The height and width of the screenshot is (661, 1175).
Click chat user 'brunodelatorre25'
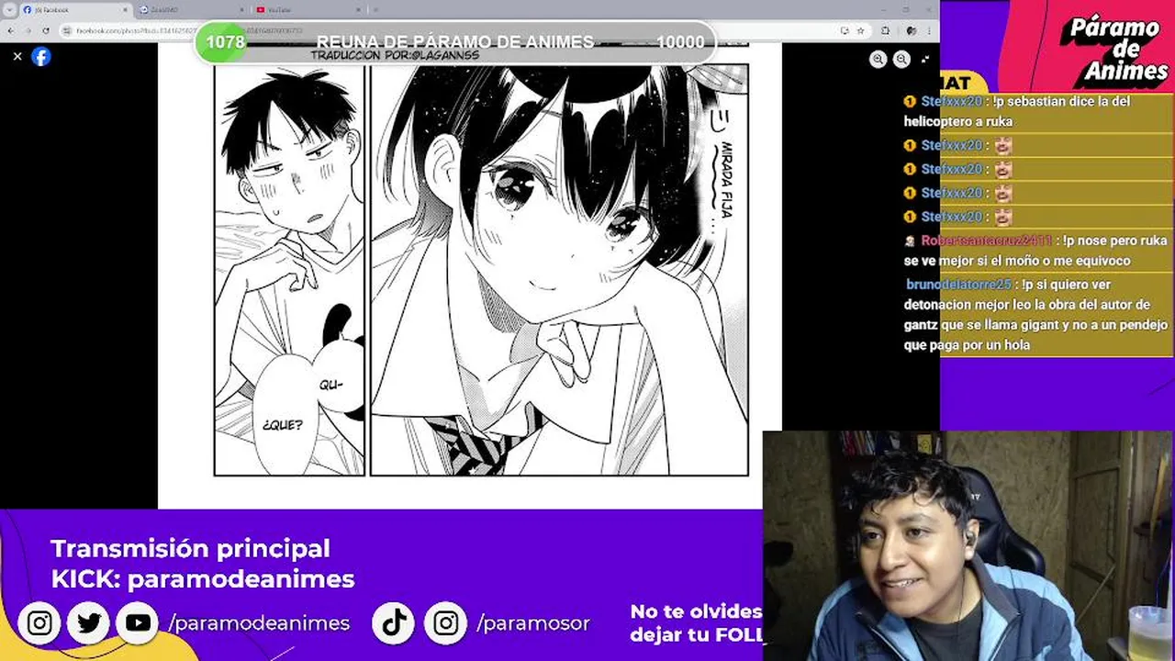click(x=958, y=285)
